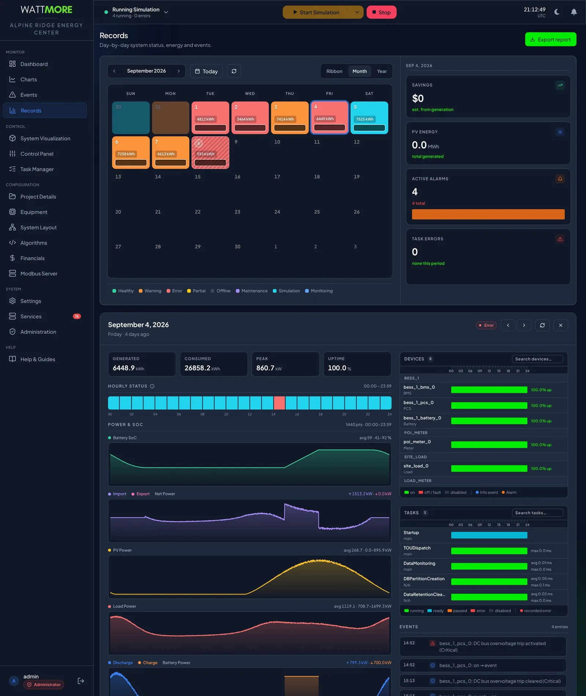Click the Export report button
Viewport: 586px width, 696px height.
(550, 40)
